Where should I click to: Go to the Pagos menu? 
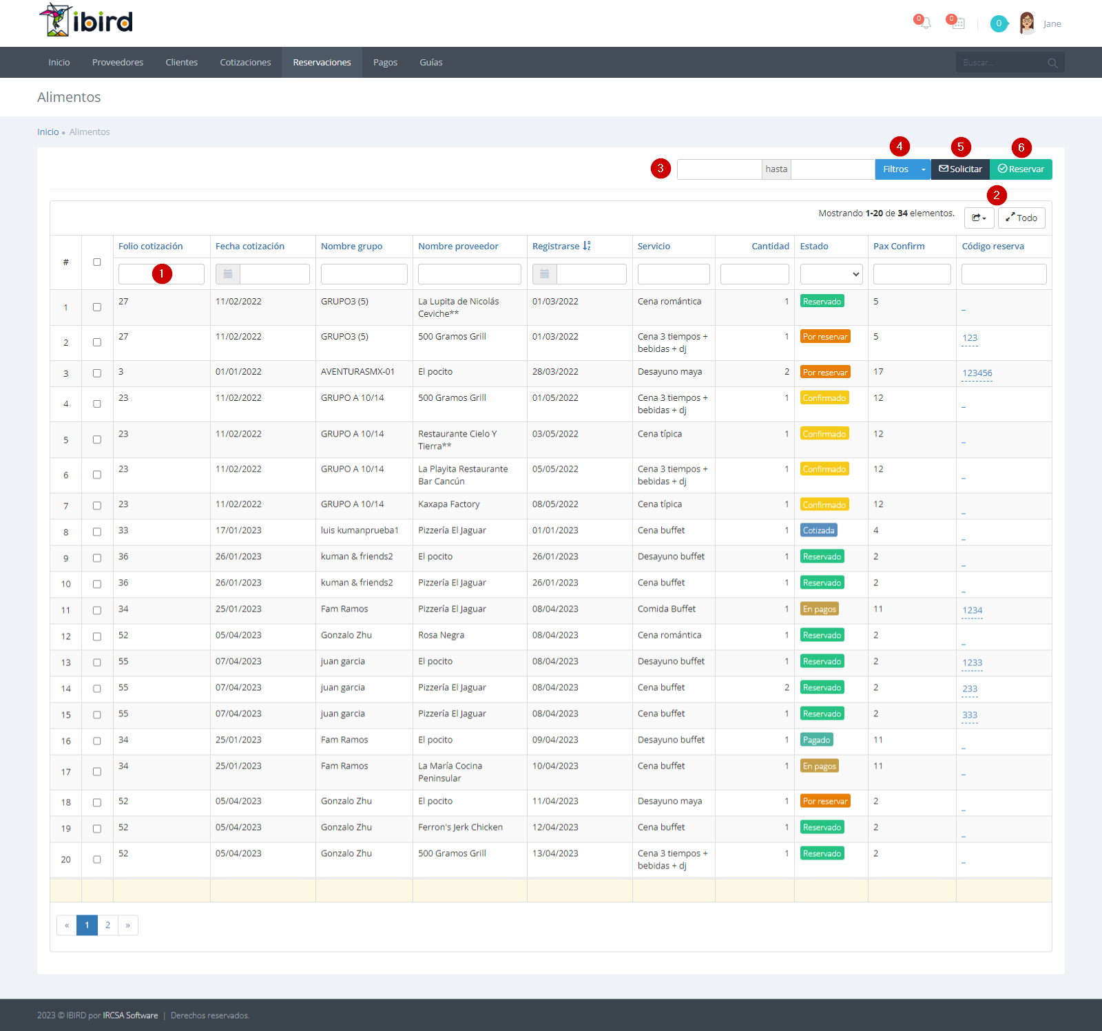coord(385,63)
